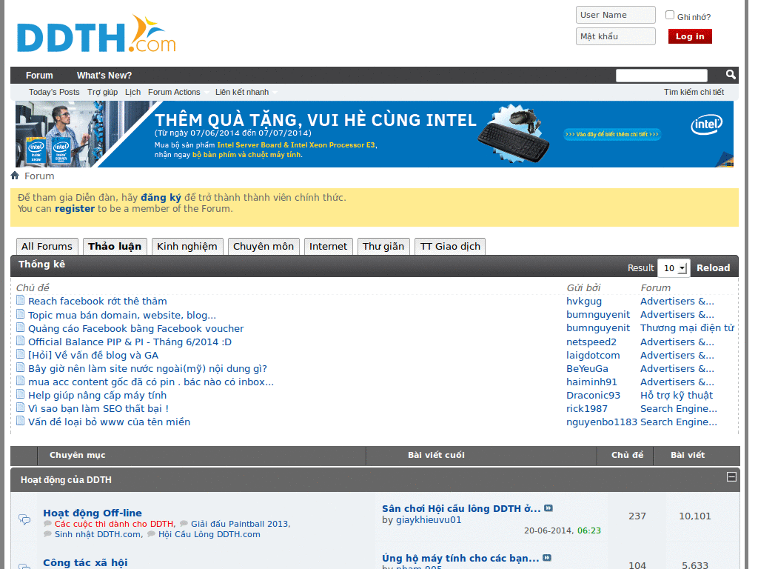Open the Forum navigation tab

click(x=39, y=76)
